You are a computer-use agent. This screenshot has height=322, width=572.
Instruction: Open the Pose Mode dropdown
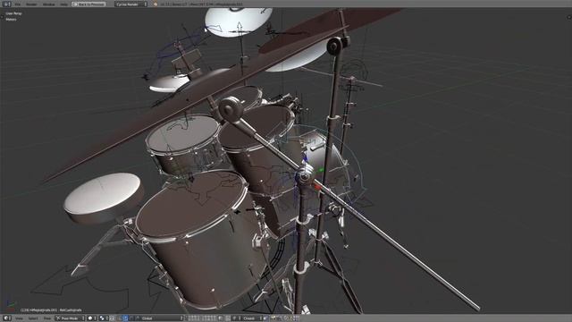click(70, 318)
